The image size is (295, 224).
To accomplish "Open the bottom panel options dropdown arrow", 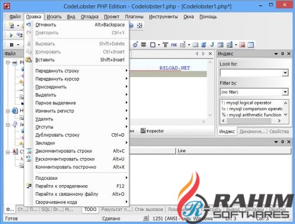I will coord(276,141).
